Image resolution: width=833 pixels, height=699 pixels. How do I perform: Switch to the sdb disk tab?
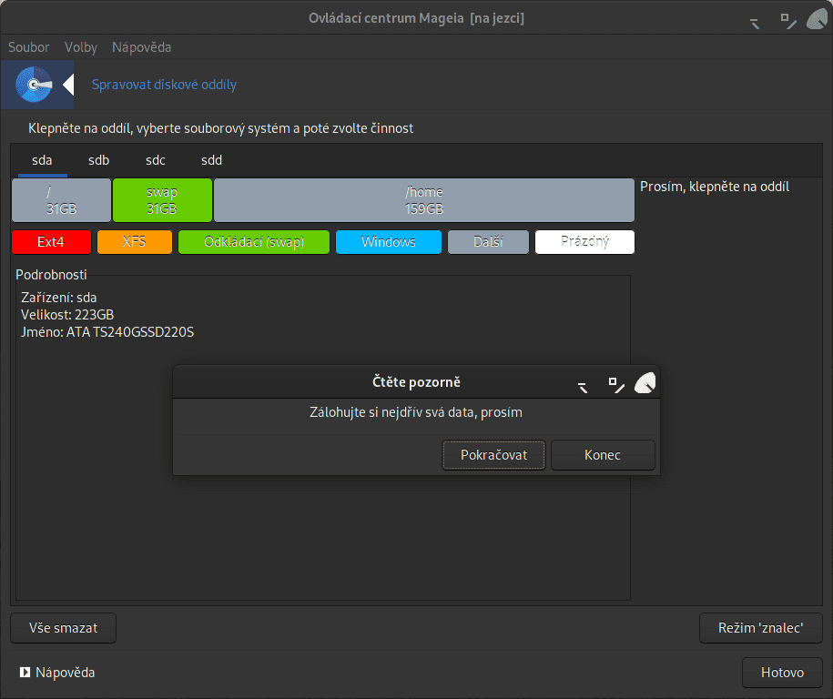(x=98, y=159)
